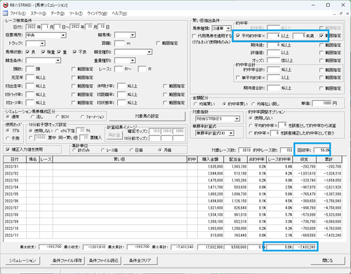Screen dimensions: 351x274
Task: Toggle the 補正入力値を使用 checkbox
Action: click(x=8, y=149)
